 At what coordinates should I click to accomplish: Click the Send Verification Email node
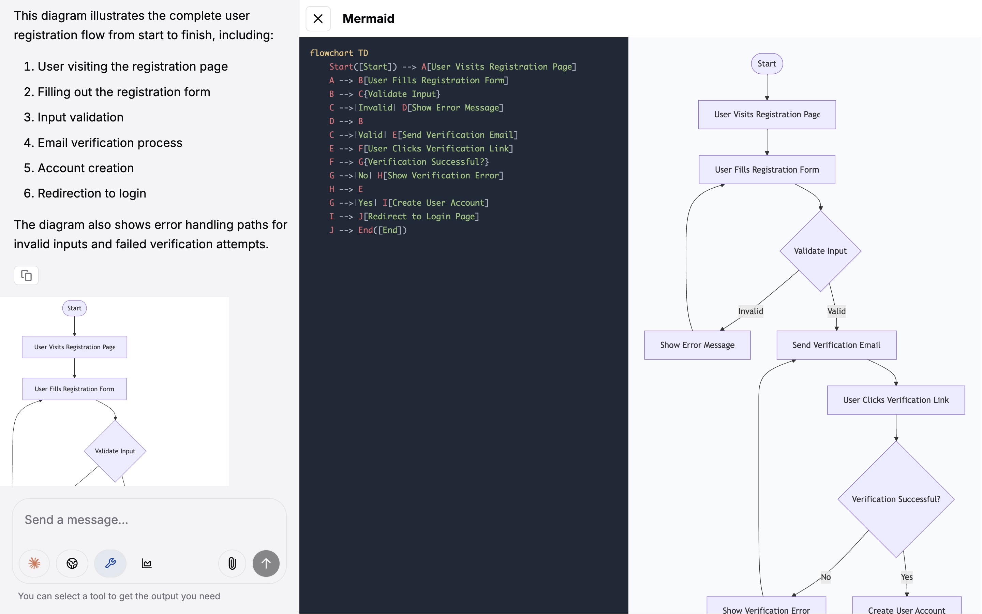click(x=837, y=345)
